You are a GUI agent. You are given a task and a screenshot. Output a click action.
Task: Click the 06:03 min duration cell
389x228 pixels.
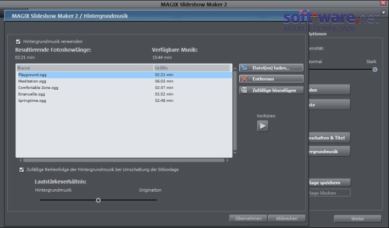164,81
